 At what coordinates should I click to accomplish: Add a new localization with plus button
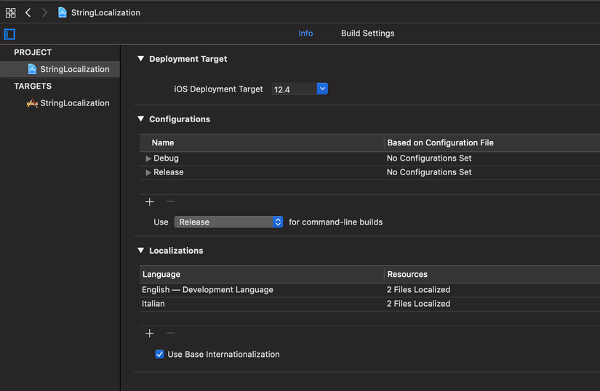150,333
